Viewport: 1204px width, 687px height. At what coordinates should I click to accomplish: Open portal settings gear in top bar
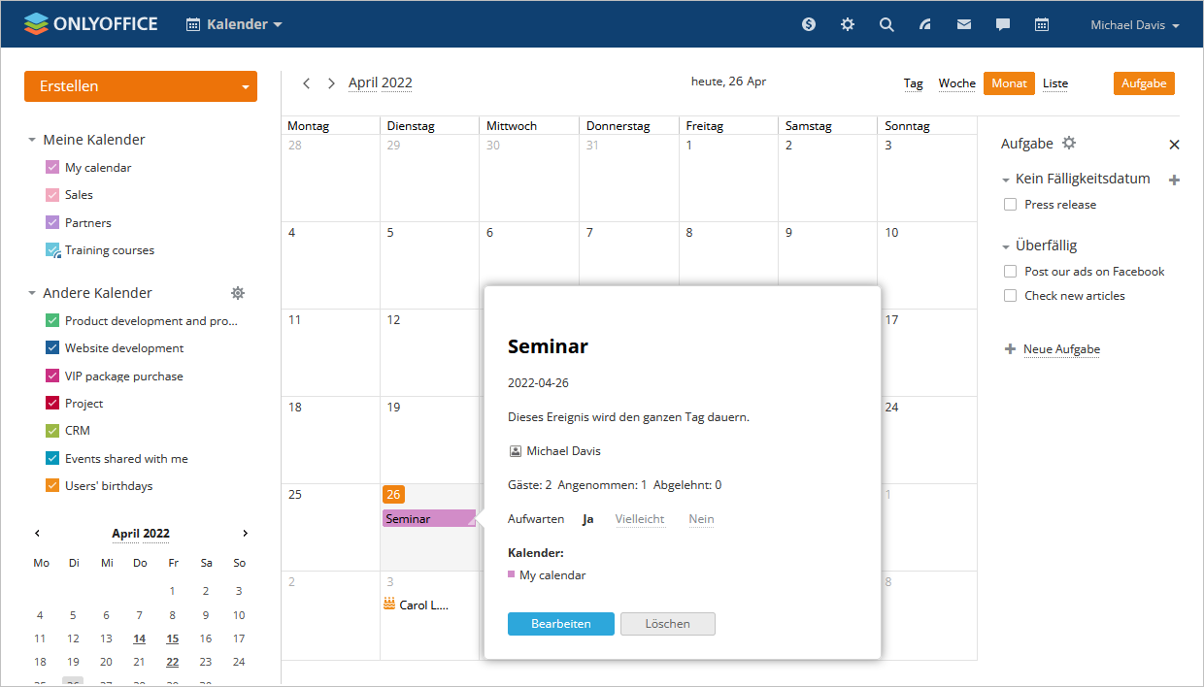(x=848, y=24)
